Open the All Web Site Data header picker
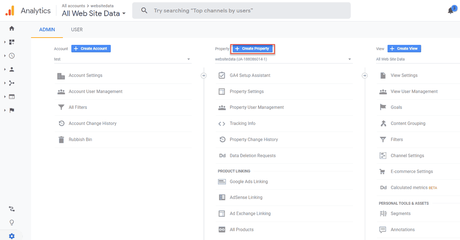This screenshot has width=460, height=240. coord(94,14)
